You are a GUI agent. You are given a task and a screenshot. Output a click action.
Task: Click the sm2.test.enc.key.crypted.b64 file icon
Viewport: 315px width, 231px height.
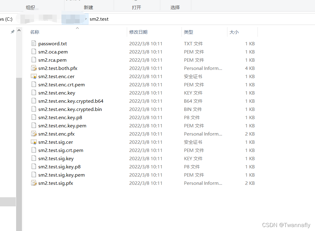[33, 101]
